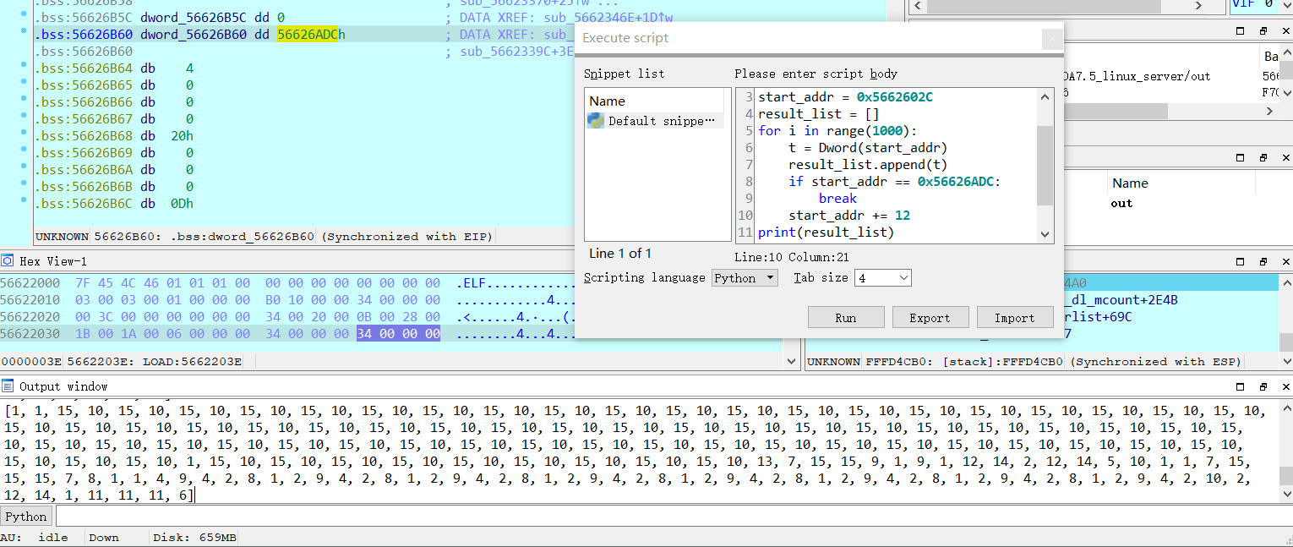Click the Hex View-1 panel icon
Screen dimensions: 1293x547
8,261
